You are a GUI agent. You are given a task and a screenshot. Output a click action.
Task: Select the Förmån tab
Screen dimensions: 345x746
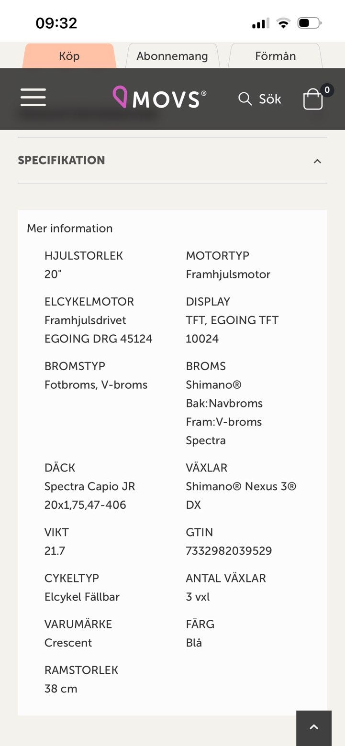pyautogui.click(x=275, y=56)
